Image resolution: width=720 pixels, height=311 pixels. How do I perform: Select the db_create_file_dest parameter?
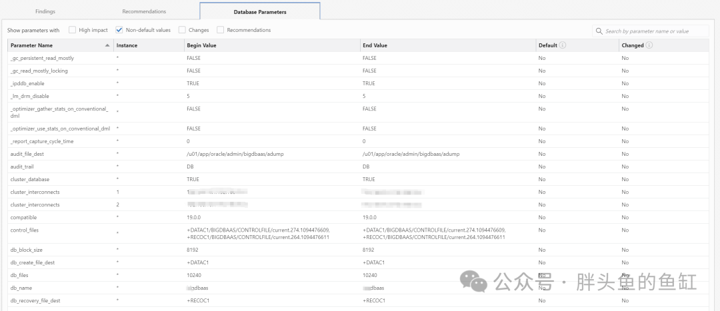point(33,262)
